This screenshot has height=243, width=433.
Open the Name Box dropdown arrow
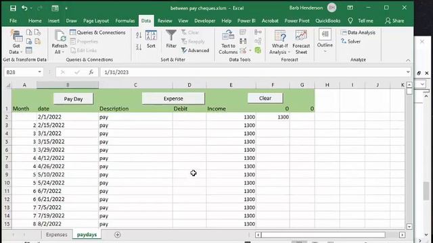[x=40, y=72]
